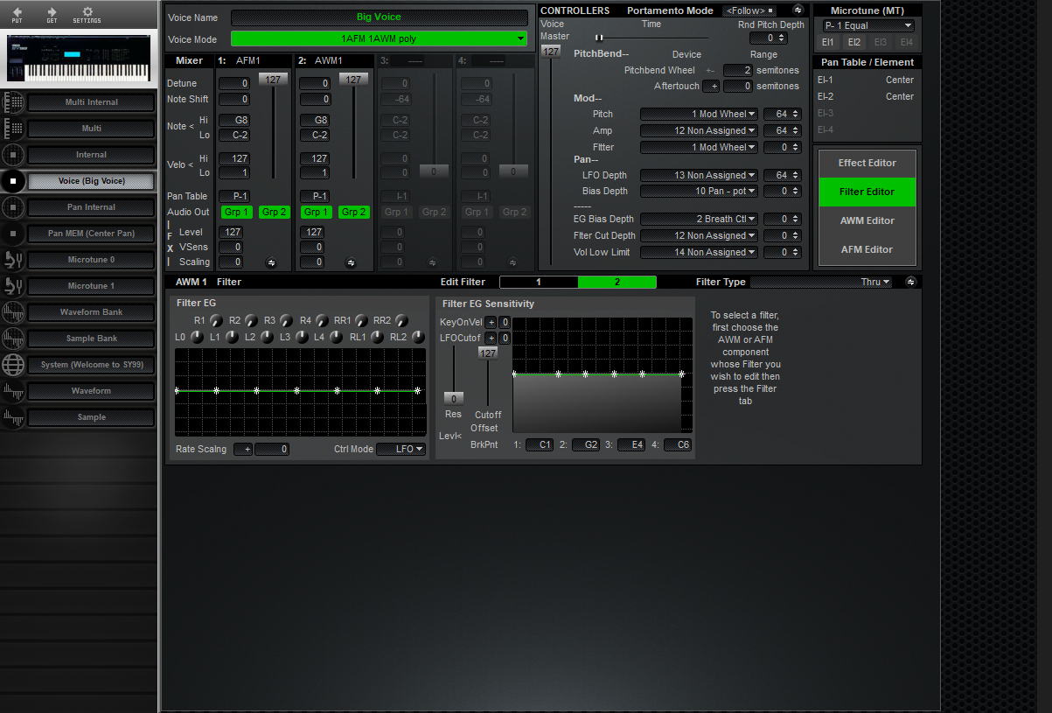1052x713 pixels.
Task: Toggle AWM1 Grp 1 audio out
Action: click(317, 212)
